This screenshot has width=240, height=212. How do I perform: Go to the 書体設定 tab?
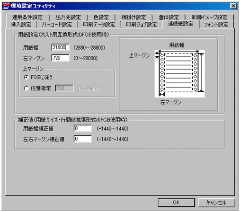click(169, 17)
